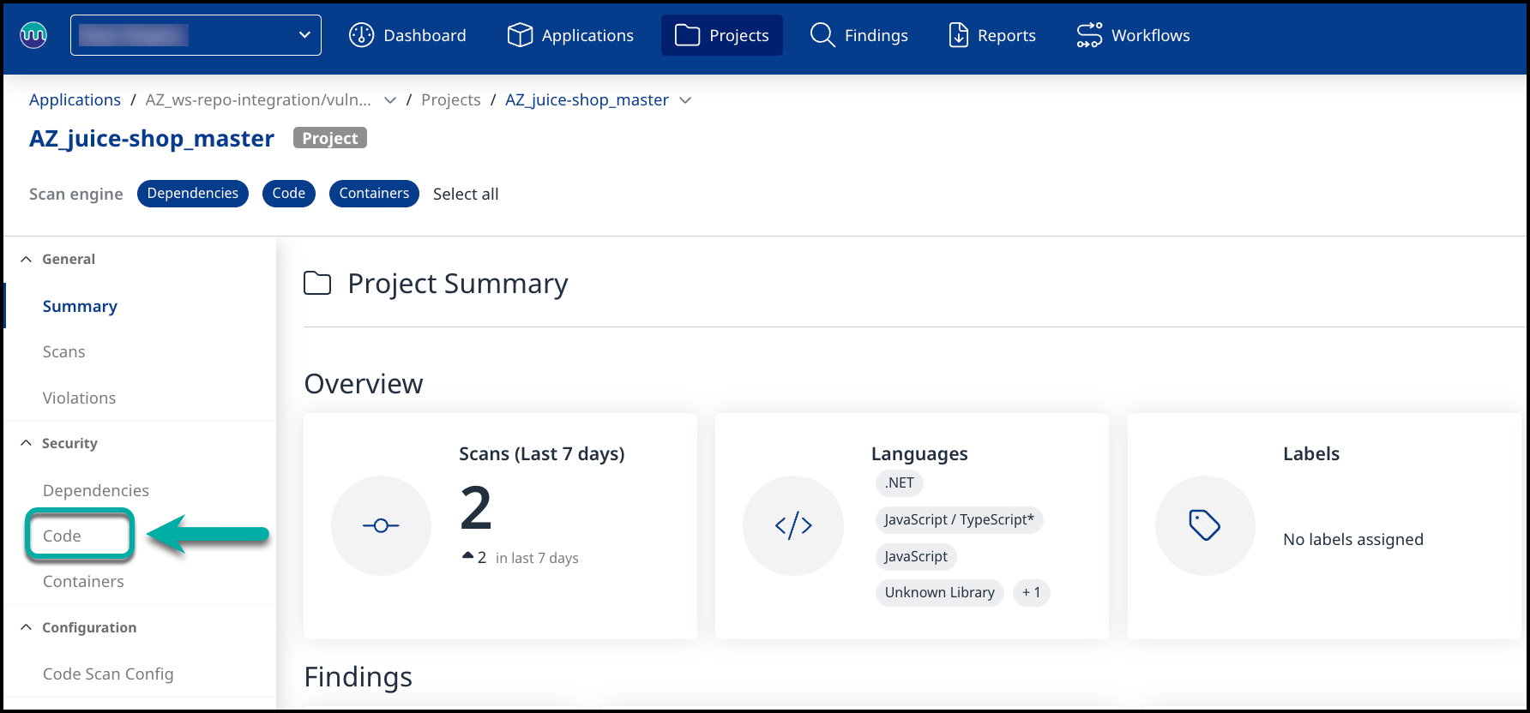Open Containers under Security
The width and height of the screenshot is (1530, 713).
83,582
